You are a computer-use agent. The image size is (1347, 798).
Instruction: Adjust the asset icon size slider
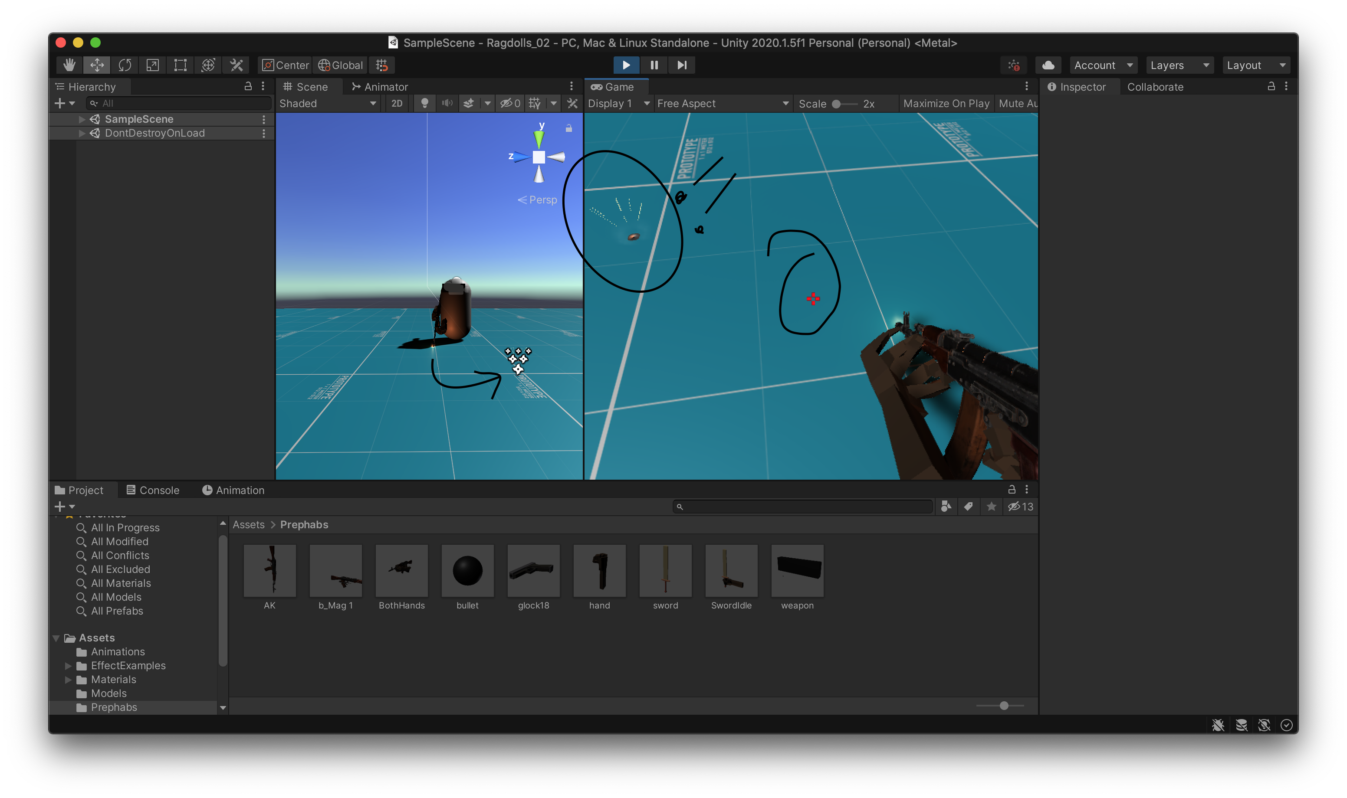coord(1001,706)
